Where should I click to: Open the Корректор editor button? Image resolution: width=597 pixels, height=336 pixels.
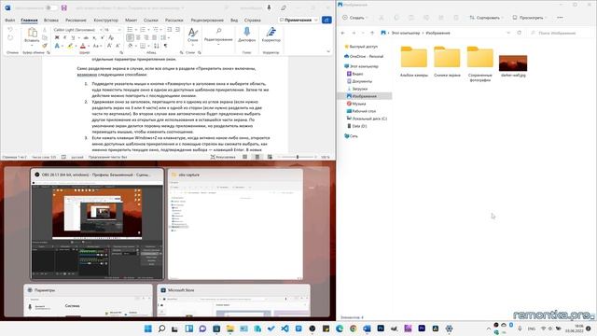tap(271, 35)
